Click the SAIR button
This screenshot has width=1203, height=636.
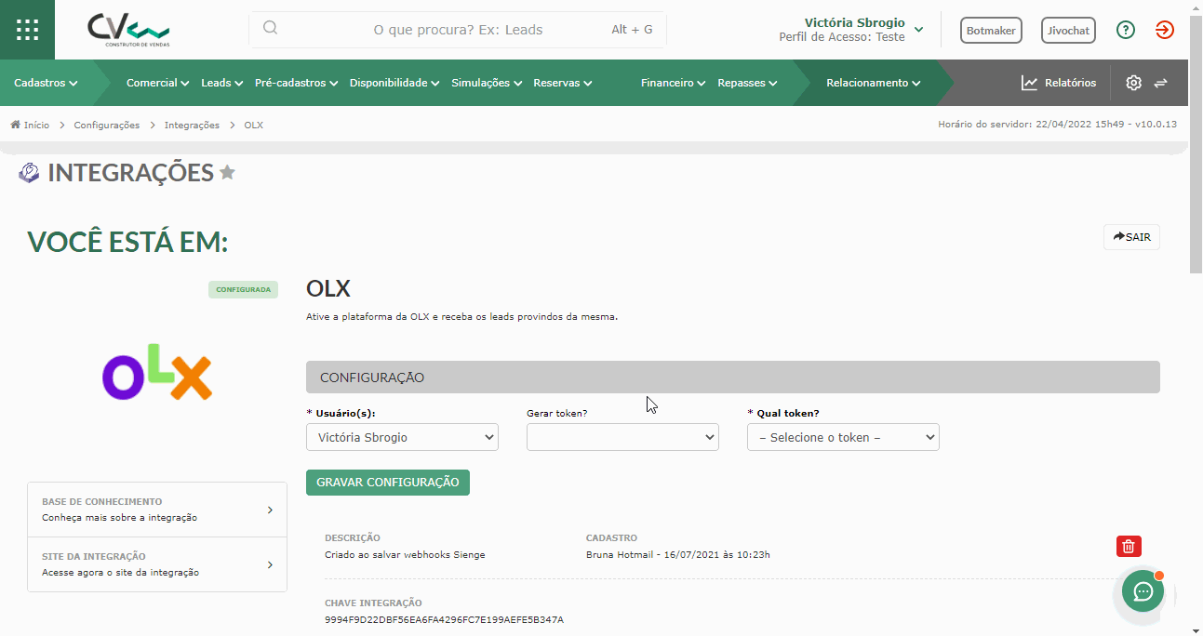click(1131, 237)
